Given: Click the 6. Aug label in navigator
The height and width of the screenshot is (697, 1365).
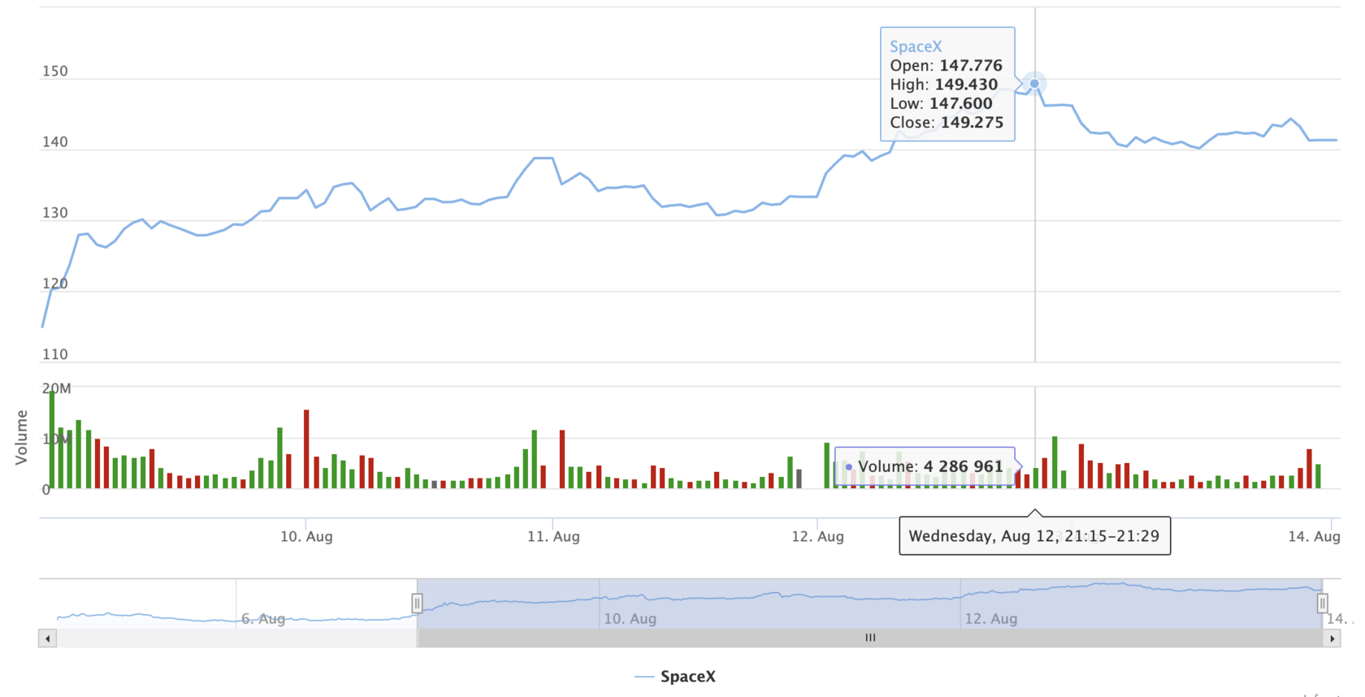Looking at the screenshot, I should tap(263, 619).
